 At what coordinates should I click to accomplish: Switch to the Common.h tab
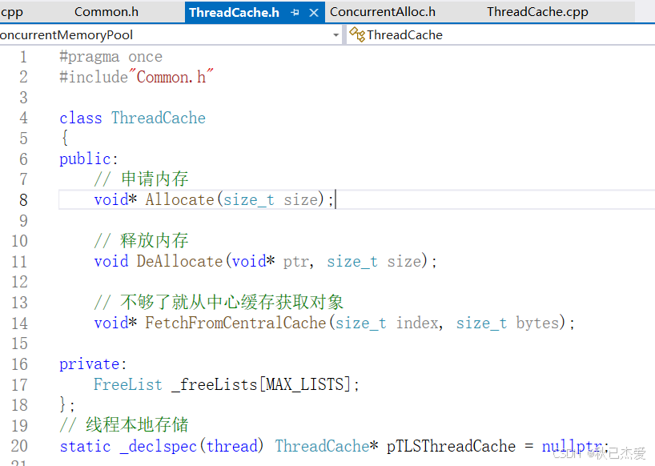click(x=106, y=12)
